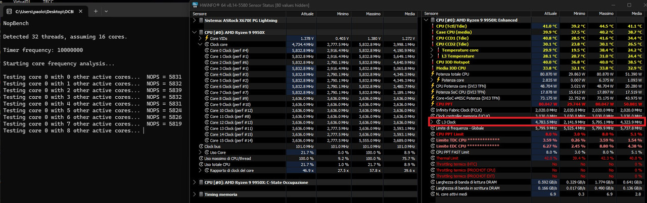Click the CPU PPT lightning icon

tap(432, 104)
